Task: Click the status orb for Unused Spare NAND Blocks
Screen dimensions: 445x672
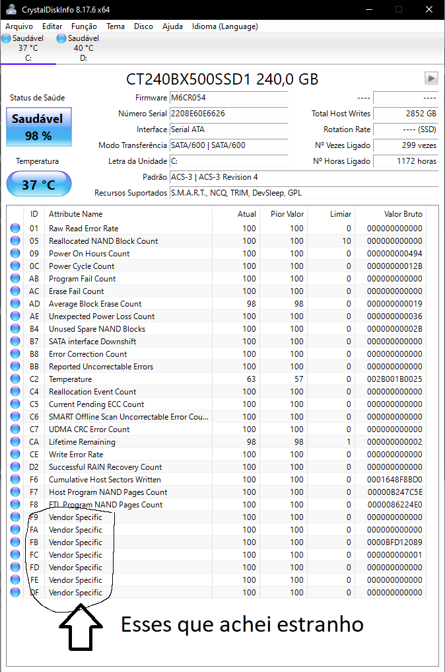Action: [15, 328]
